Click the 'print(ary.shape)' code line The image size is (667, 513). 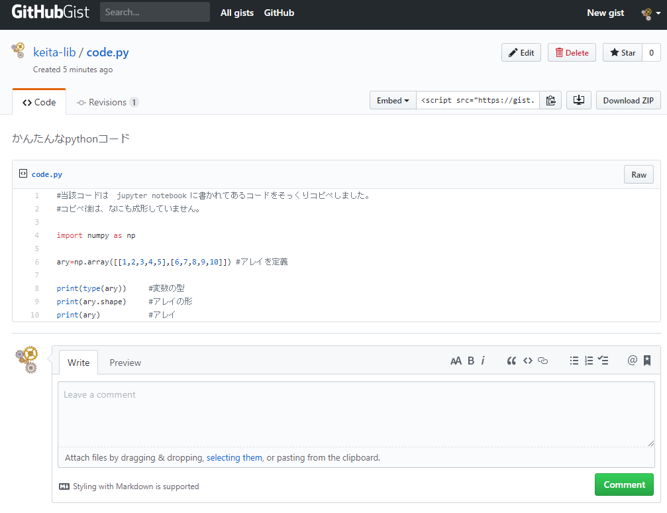point(91,302)
